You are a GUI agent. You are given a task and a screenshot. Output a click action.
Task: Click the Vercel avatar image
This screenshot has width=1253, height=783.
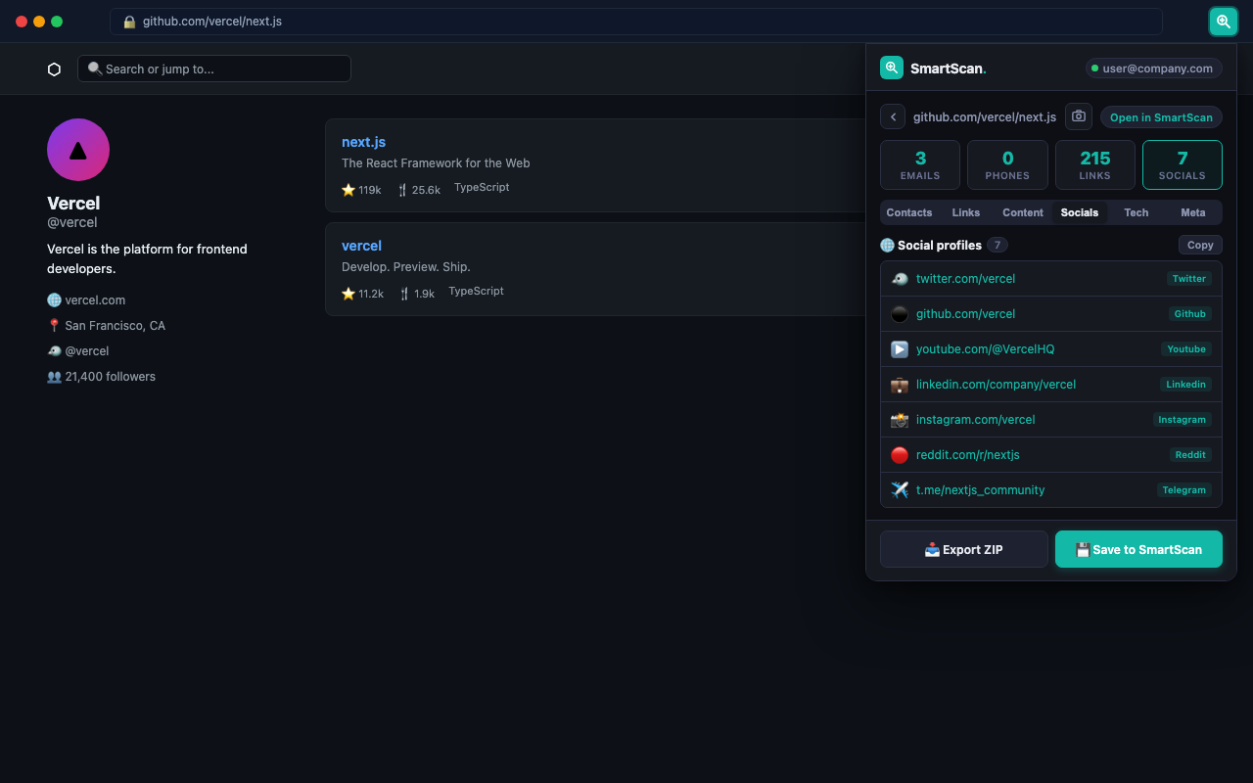point(78,150)
